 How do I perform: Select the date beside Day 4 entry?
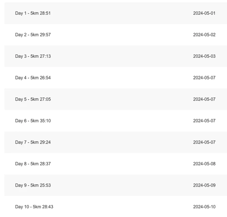point(204,78)
